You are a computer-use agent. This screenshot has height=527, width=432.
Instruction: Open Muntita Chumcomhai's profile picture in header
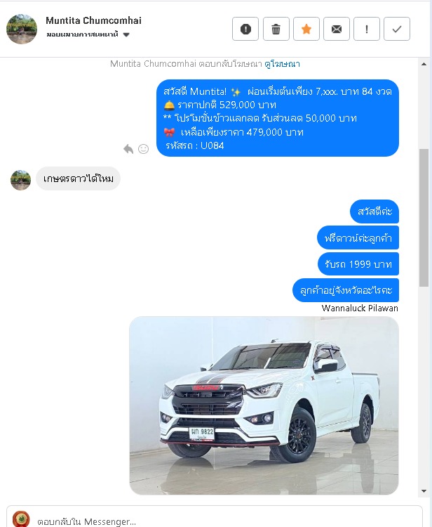click(x=22, y=29)
